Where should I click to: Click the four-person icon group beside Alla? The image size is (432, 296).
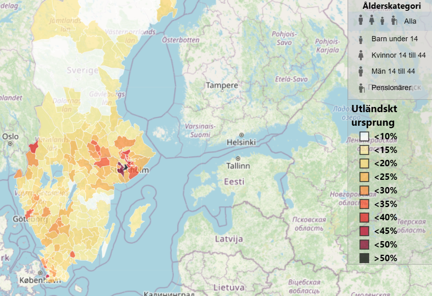pos(377,20)
